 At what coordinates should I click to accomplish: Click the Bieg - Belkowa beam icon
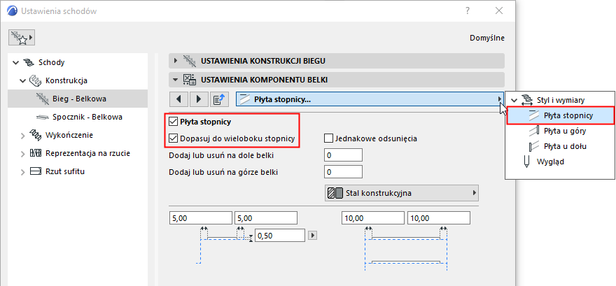pyautogui.click(x=43, y=99)
